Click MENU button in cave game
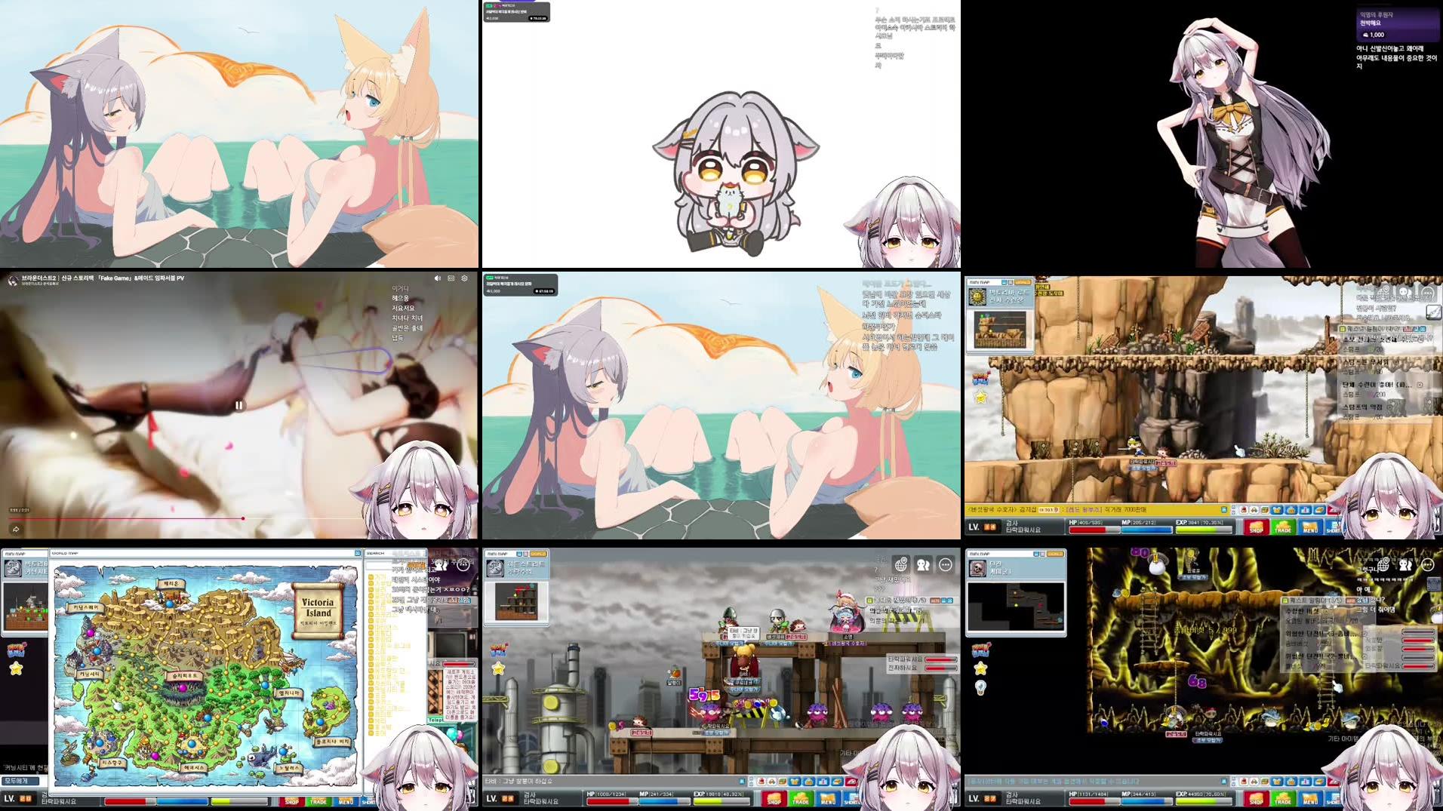Image resolution: width=1443 pixels, height=811 pixels. click(1310, 799)
